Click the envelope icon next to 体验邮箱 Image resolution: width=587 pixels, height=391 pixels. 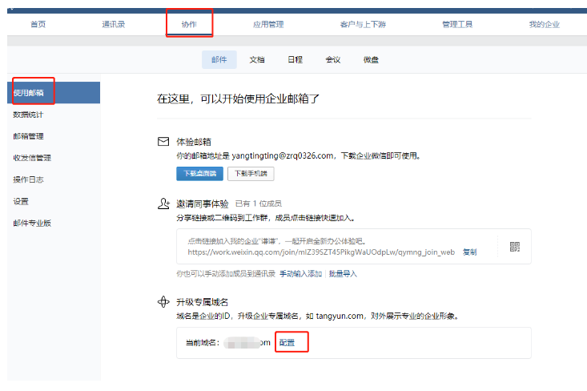tap(163, 141)
